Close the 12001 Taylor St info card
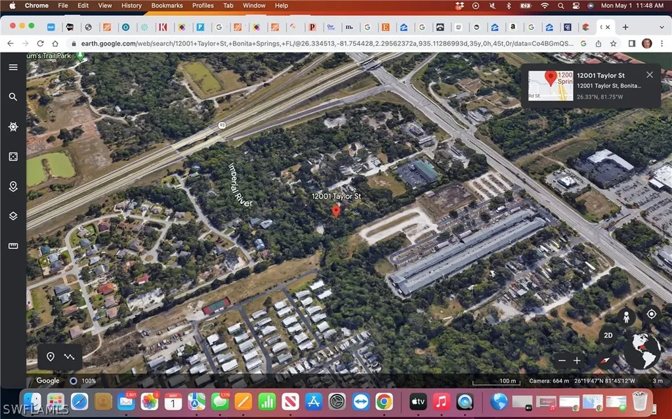The height and width of the screenshot is (419, 672). [x=650, y=74]
